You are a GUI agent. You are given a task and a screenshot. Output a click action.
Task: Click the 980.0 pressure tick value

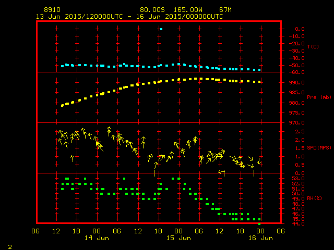coord(297,103)
